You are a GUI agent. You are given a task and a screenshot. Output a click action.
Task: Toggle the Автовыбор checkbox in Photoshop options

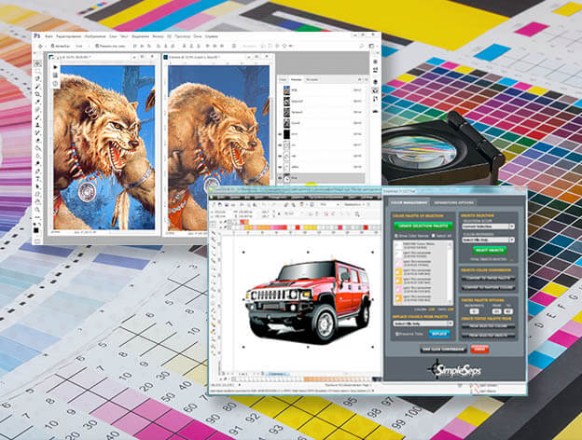click(x=52, y=46)
